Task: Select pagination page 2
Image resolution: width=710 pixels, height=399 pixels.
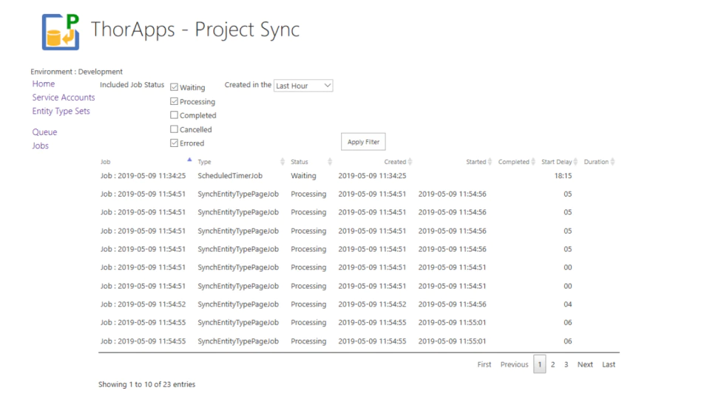Action: pyautogui.click(x=553, y=364)
